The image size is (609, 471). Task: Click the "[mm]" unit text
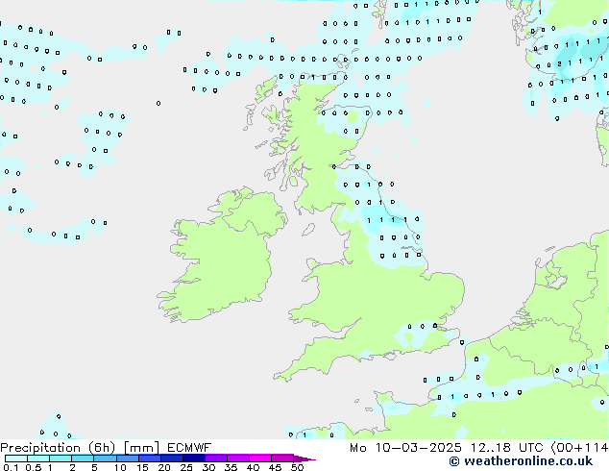point(141,448)
